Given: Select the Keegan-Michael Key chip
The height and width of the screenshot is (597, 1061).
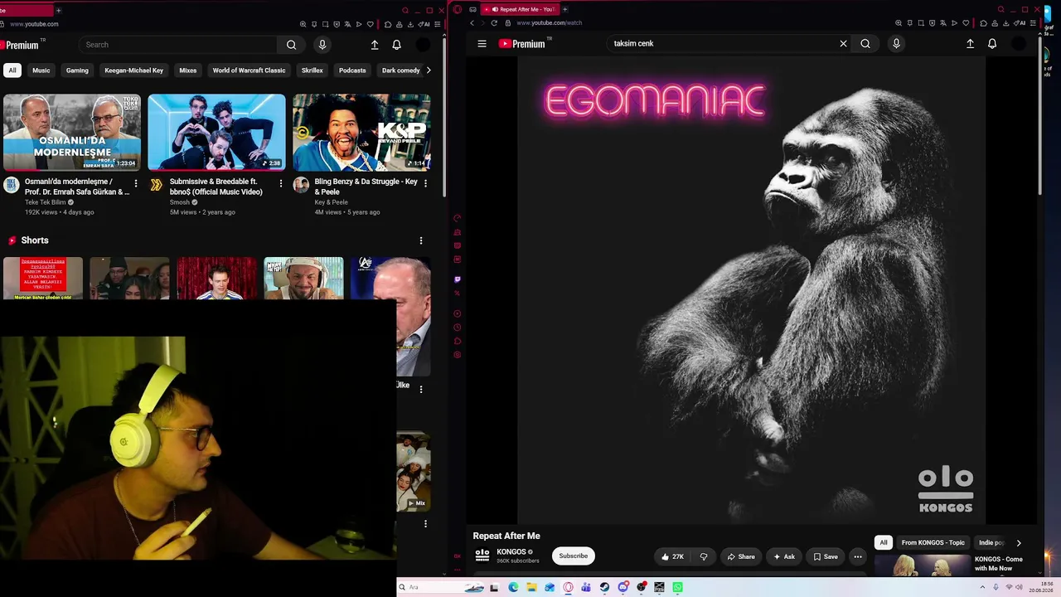Looking at the screenshot, I should [134, 70].
